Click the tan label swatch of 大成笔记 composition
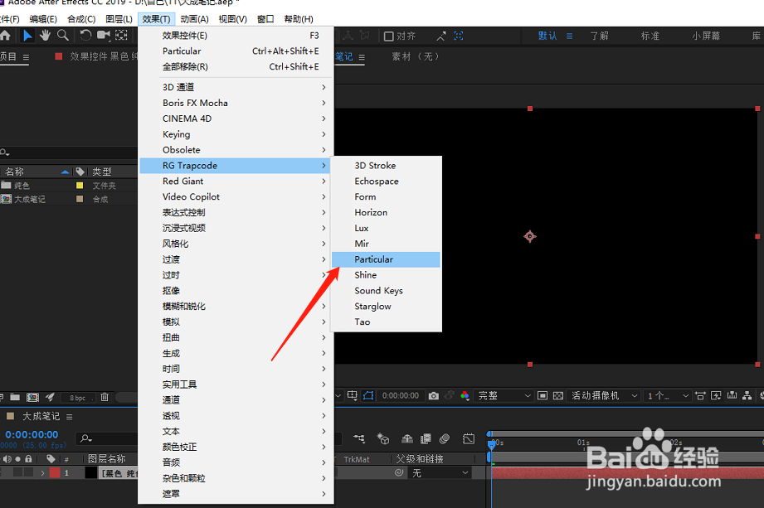 click(x=80, y=199)
